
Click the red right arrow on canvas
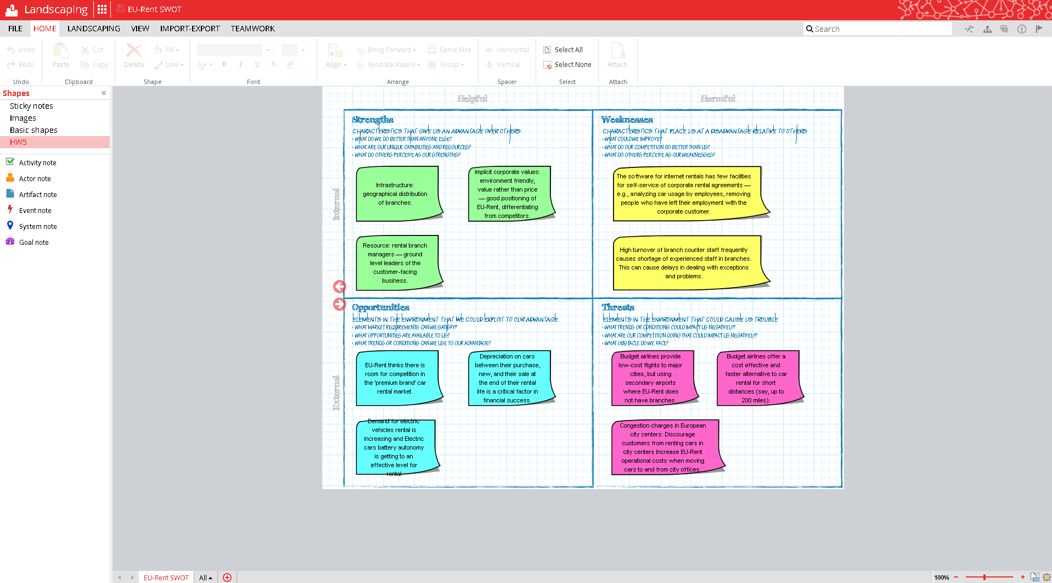tap(340, 304)
